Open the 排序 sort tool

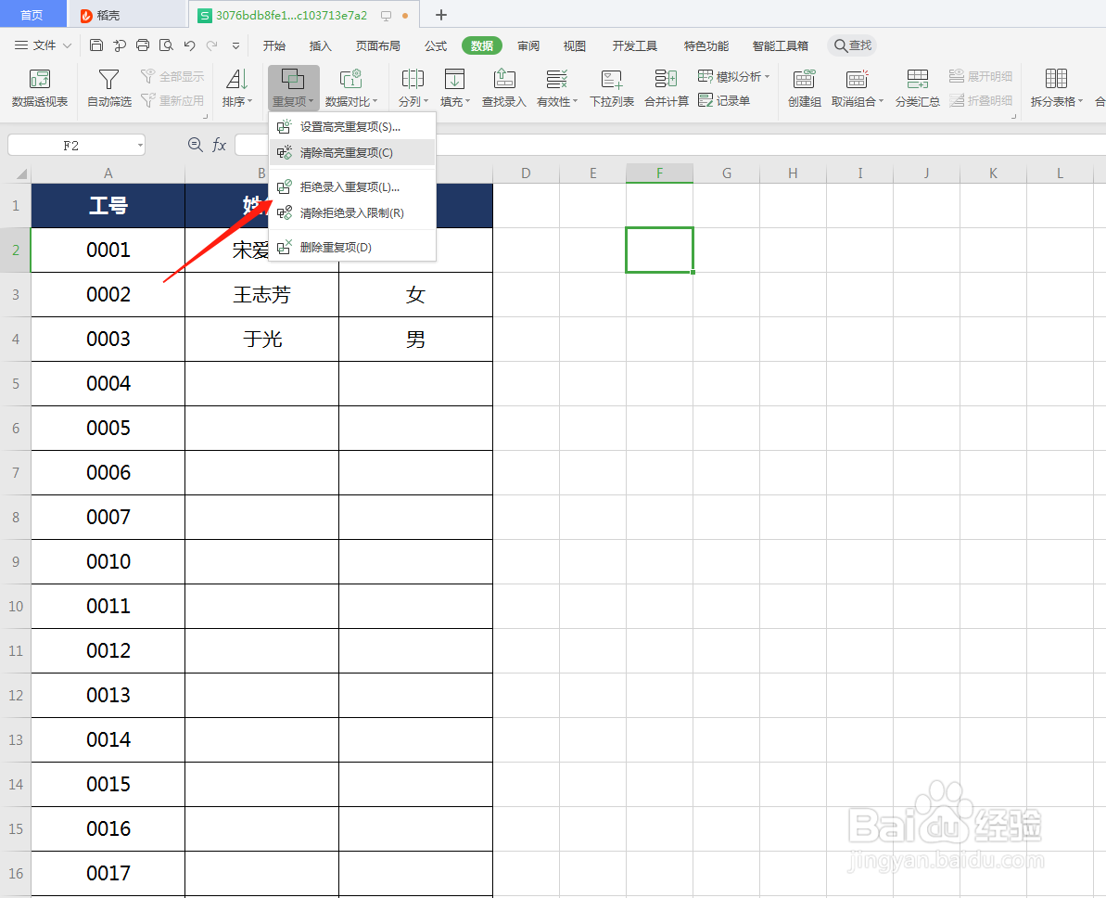237,88
